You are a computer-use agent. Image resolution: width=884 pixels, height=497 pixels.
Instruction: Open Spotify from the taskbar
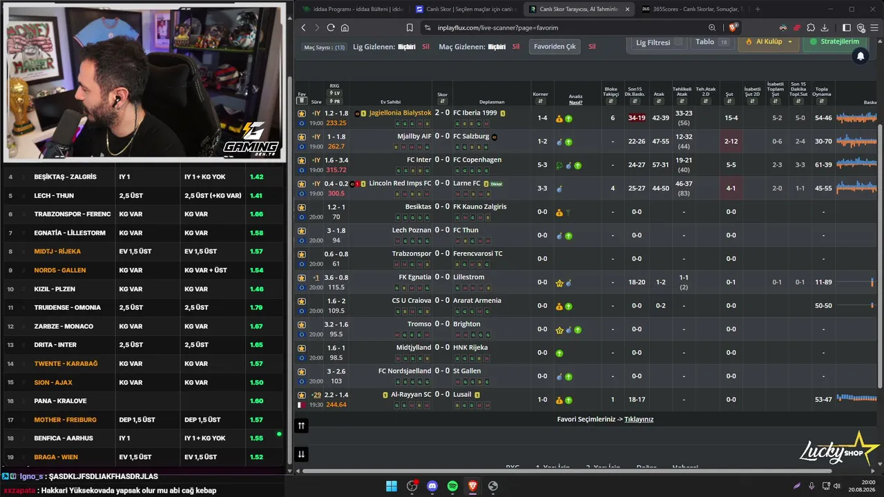point(452,486)
